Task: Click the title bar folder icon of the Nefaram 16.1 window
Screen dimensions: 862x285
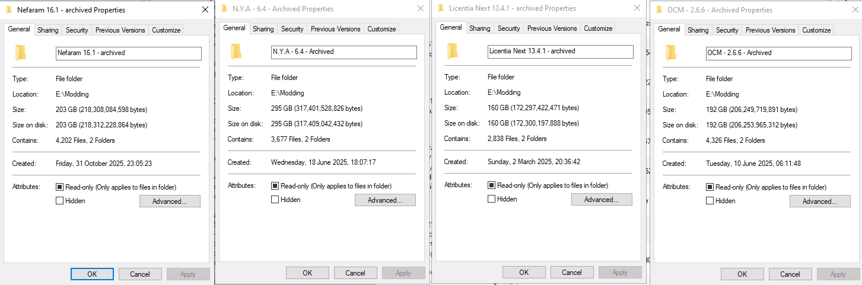Action: tap(9, 10)
